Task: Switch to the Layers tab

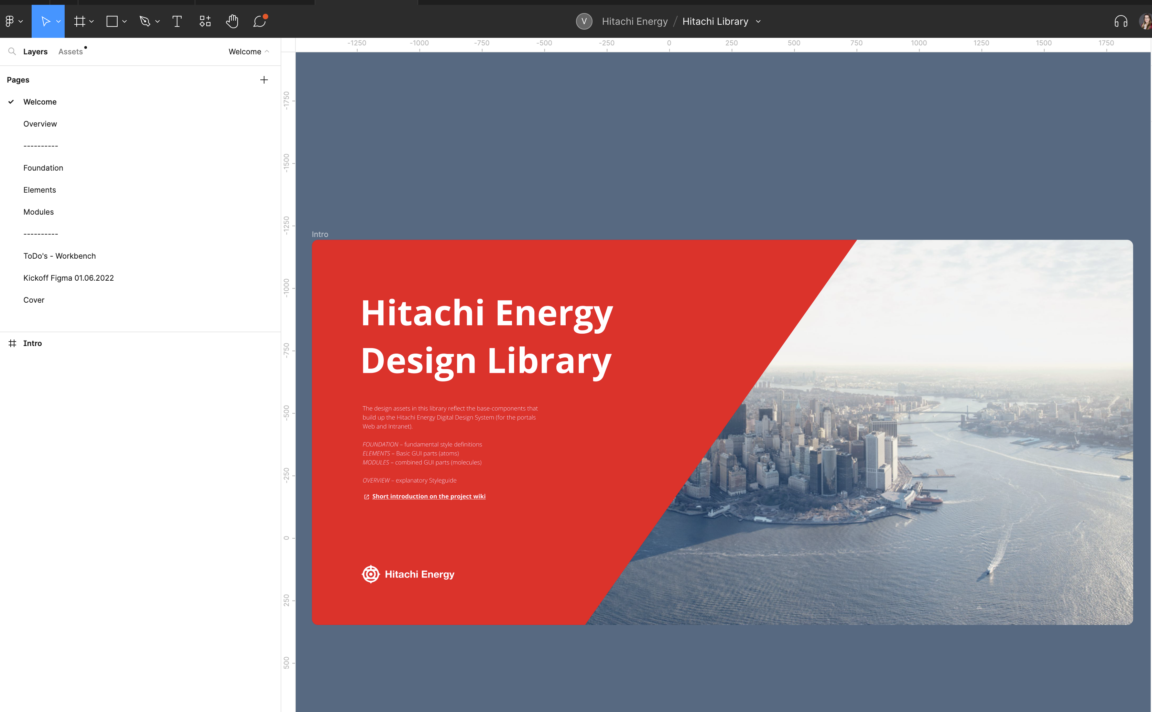Action: (35, 52)
